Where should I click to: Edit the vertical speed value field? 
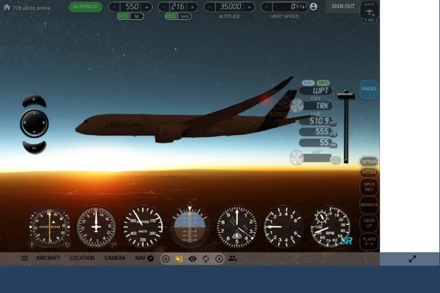pos(286,7)
